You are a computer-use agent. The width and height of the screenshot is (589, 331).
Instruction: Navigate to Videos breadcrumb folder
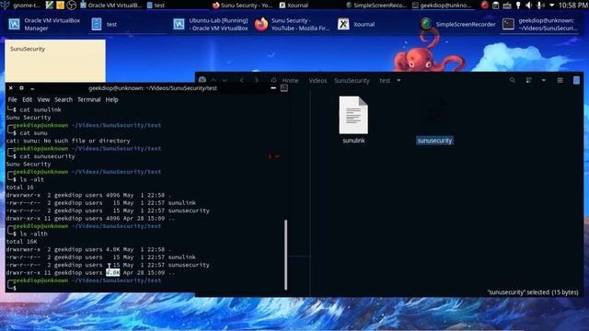318,80
